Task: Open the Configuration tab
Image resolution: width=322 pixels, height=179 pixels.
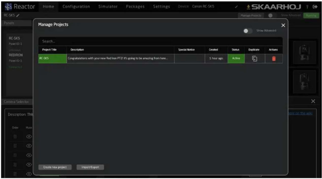Action: (76, 7)
